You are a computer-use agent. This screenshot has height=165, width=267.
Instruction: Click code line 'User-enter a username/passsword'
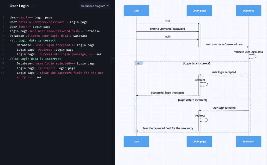(48, 22)
